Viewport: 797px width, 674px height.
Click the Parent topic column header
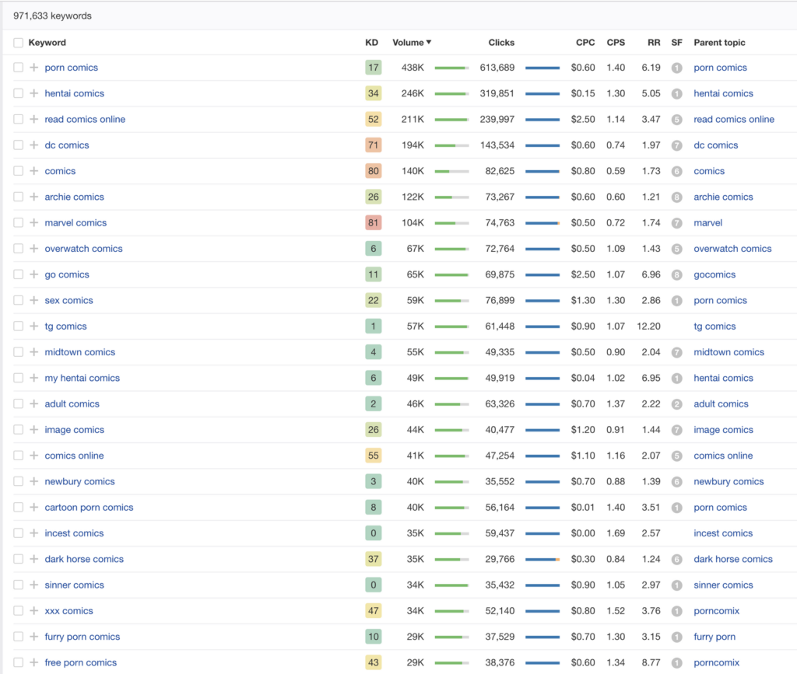719,43
